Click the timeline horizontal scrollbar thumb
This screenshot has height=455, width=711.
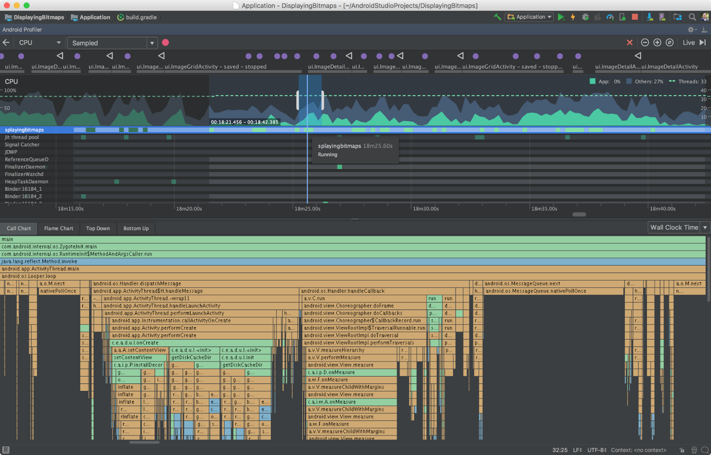click(579, 214)
